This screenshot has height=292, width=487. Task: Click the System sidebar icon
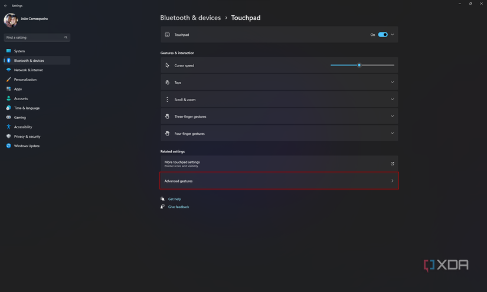9,51
